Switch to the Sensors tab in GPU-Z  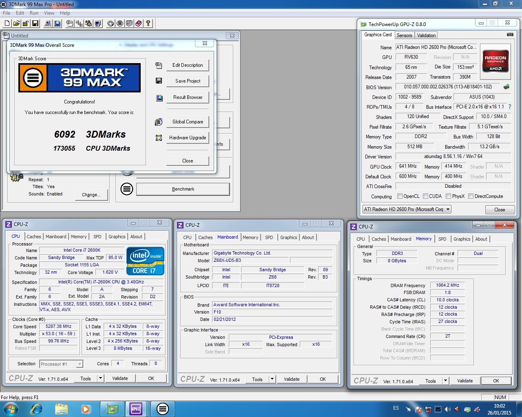tap(404, 35)
